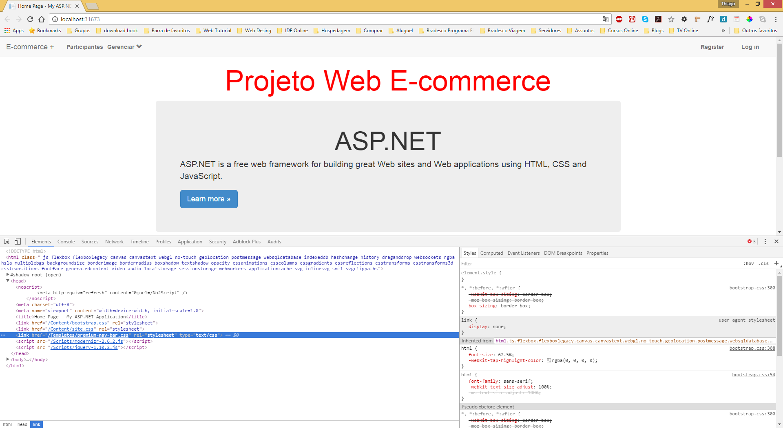The image size is (783, 428).
Task: Open the Web Tutorial bookmark folder
Action: (213, 31)
